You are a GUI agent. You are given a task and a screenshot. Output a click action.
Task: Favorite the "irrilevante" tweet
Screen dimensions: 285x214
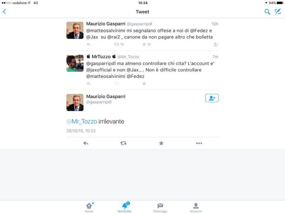pyautogui.click(x=161, y=143)
